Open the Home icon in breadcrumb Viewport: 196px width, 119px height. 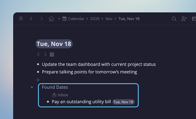point(51,19)
